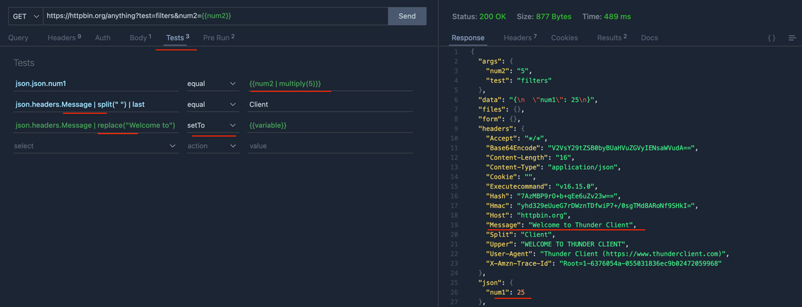Open the response hamburger menu icon

click(792, 38)
